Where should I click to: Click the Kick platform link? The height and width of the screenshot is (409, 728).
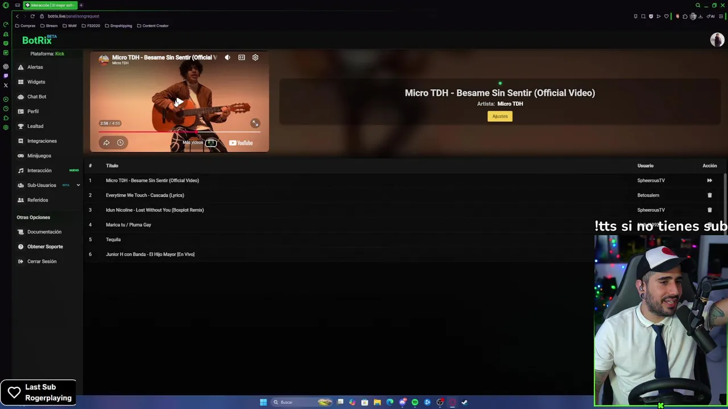point(60,53)
